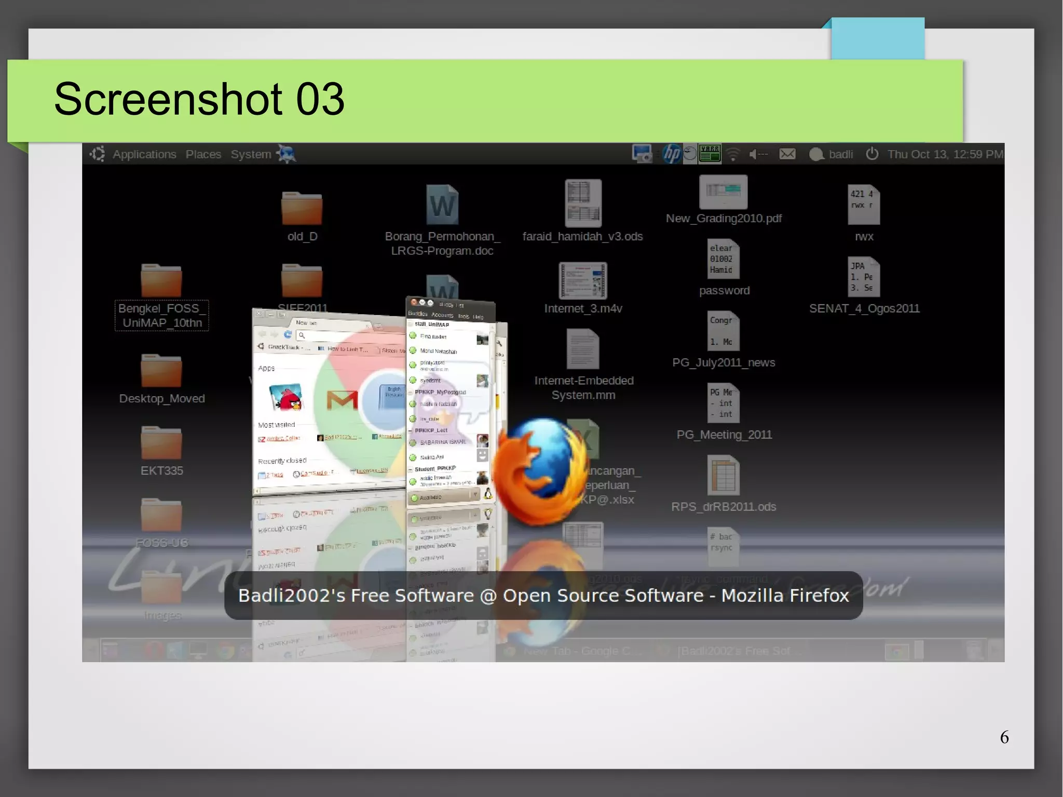1063x797 pixels.
Task: Open the System menu
Action: click(251, 154)
